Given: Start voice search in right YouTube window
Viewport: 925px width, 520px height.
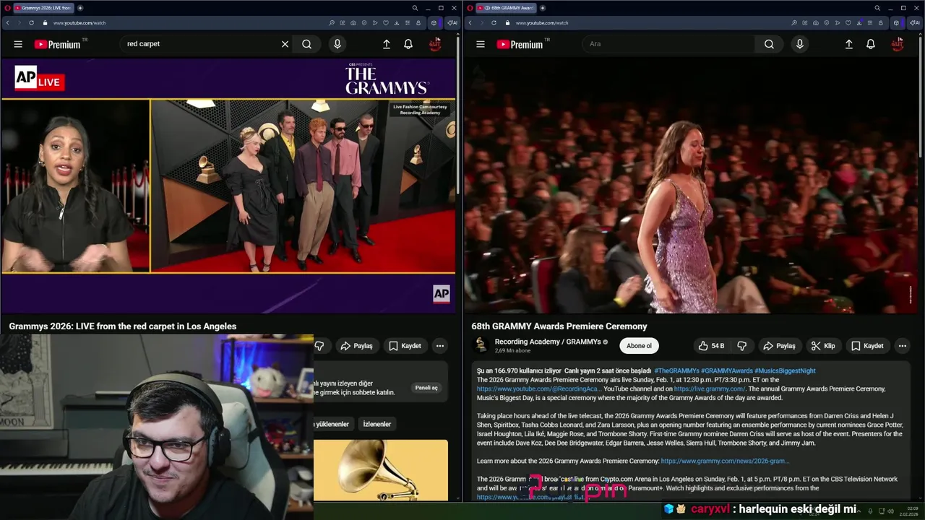Looking at the screenshot, I should [799, 44].
